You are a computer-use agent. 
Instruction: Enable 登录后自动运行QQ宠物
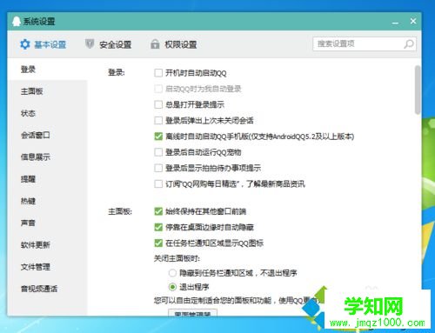(x=158, y=152)
